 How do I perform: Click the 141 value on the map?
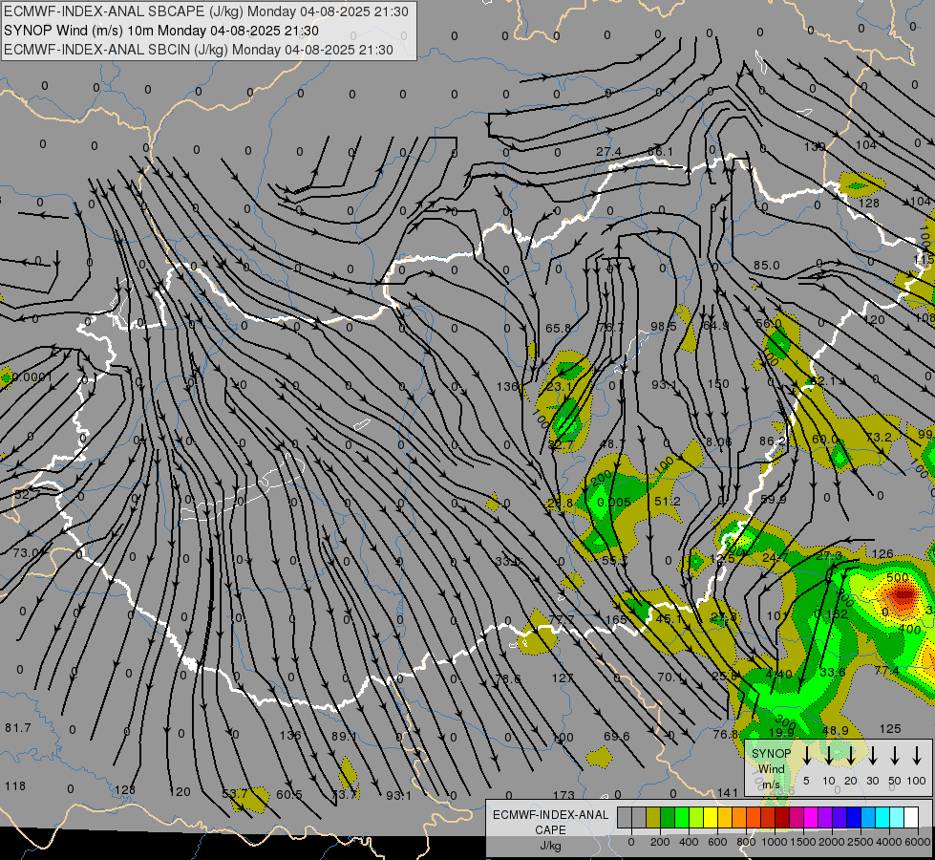[x=728, y=792]
